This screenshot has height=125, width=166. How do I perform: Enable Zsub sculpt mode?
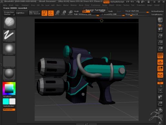[110, 11]
